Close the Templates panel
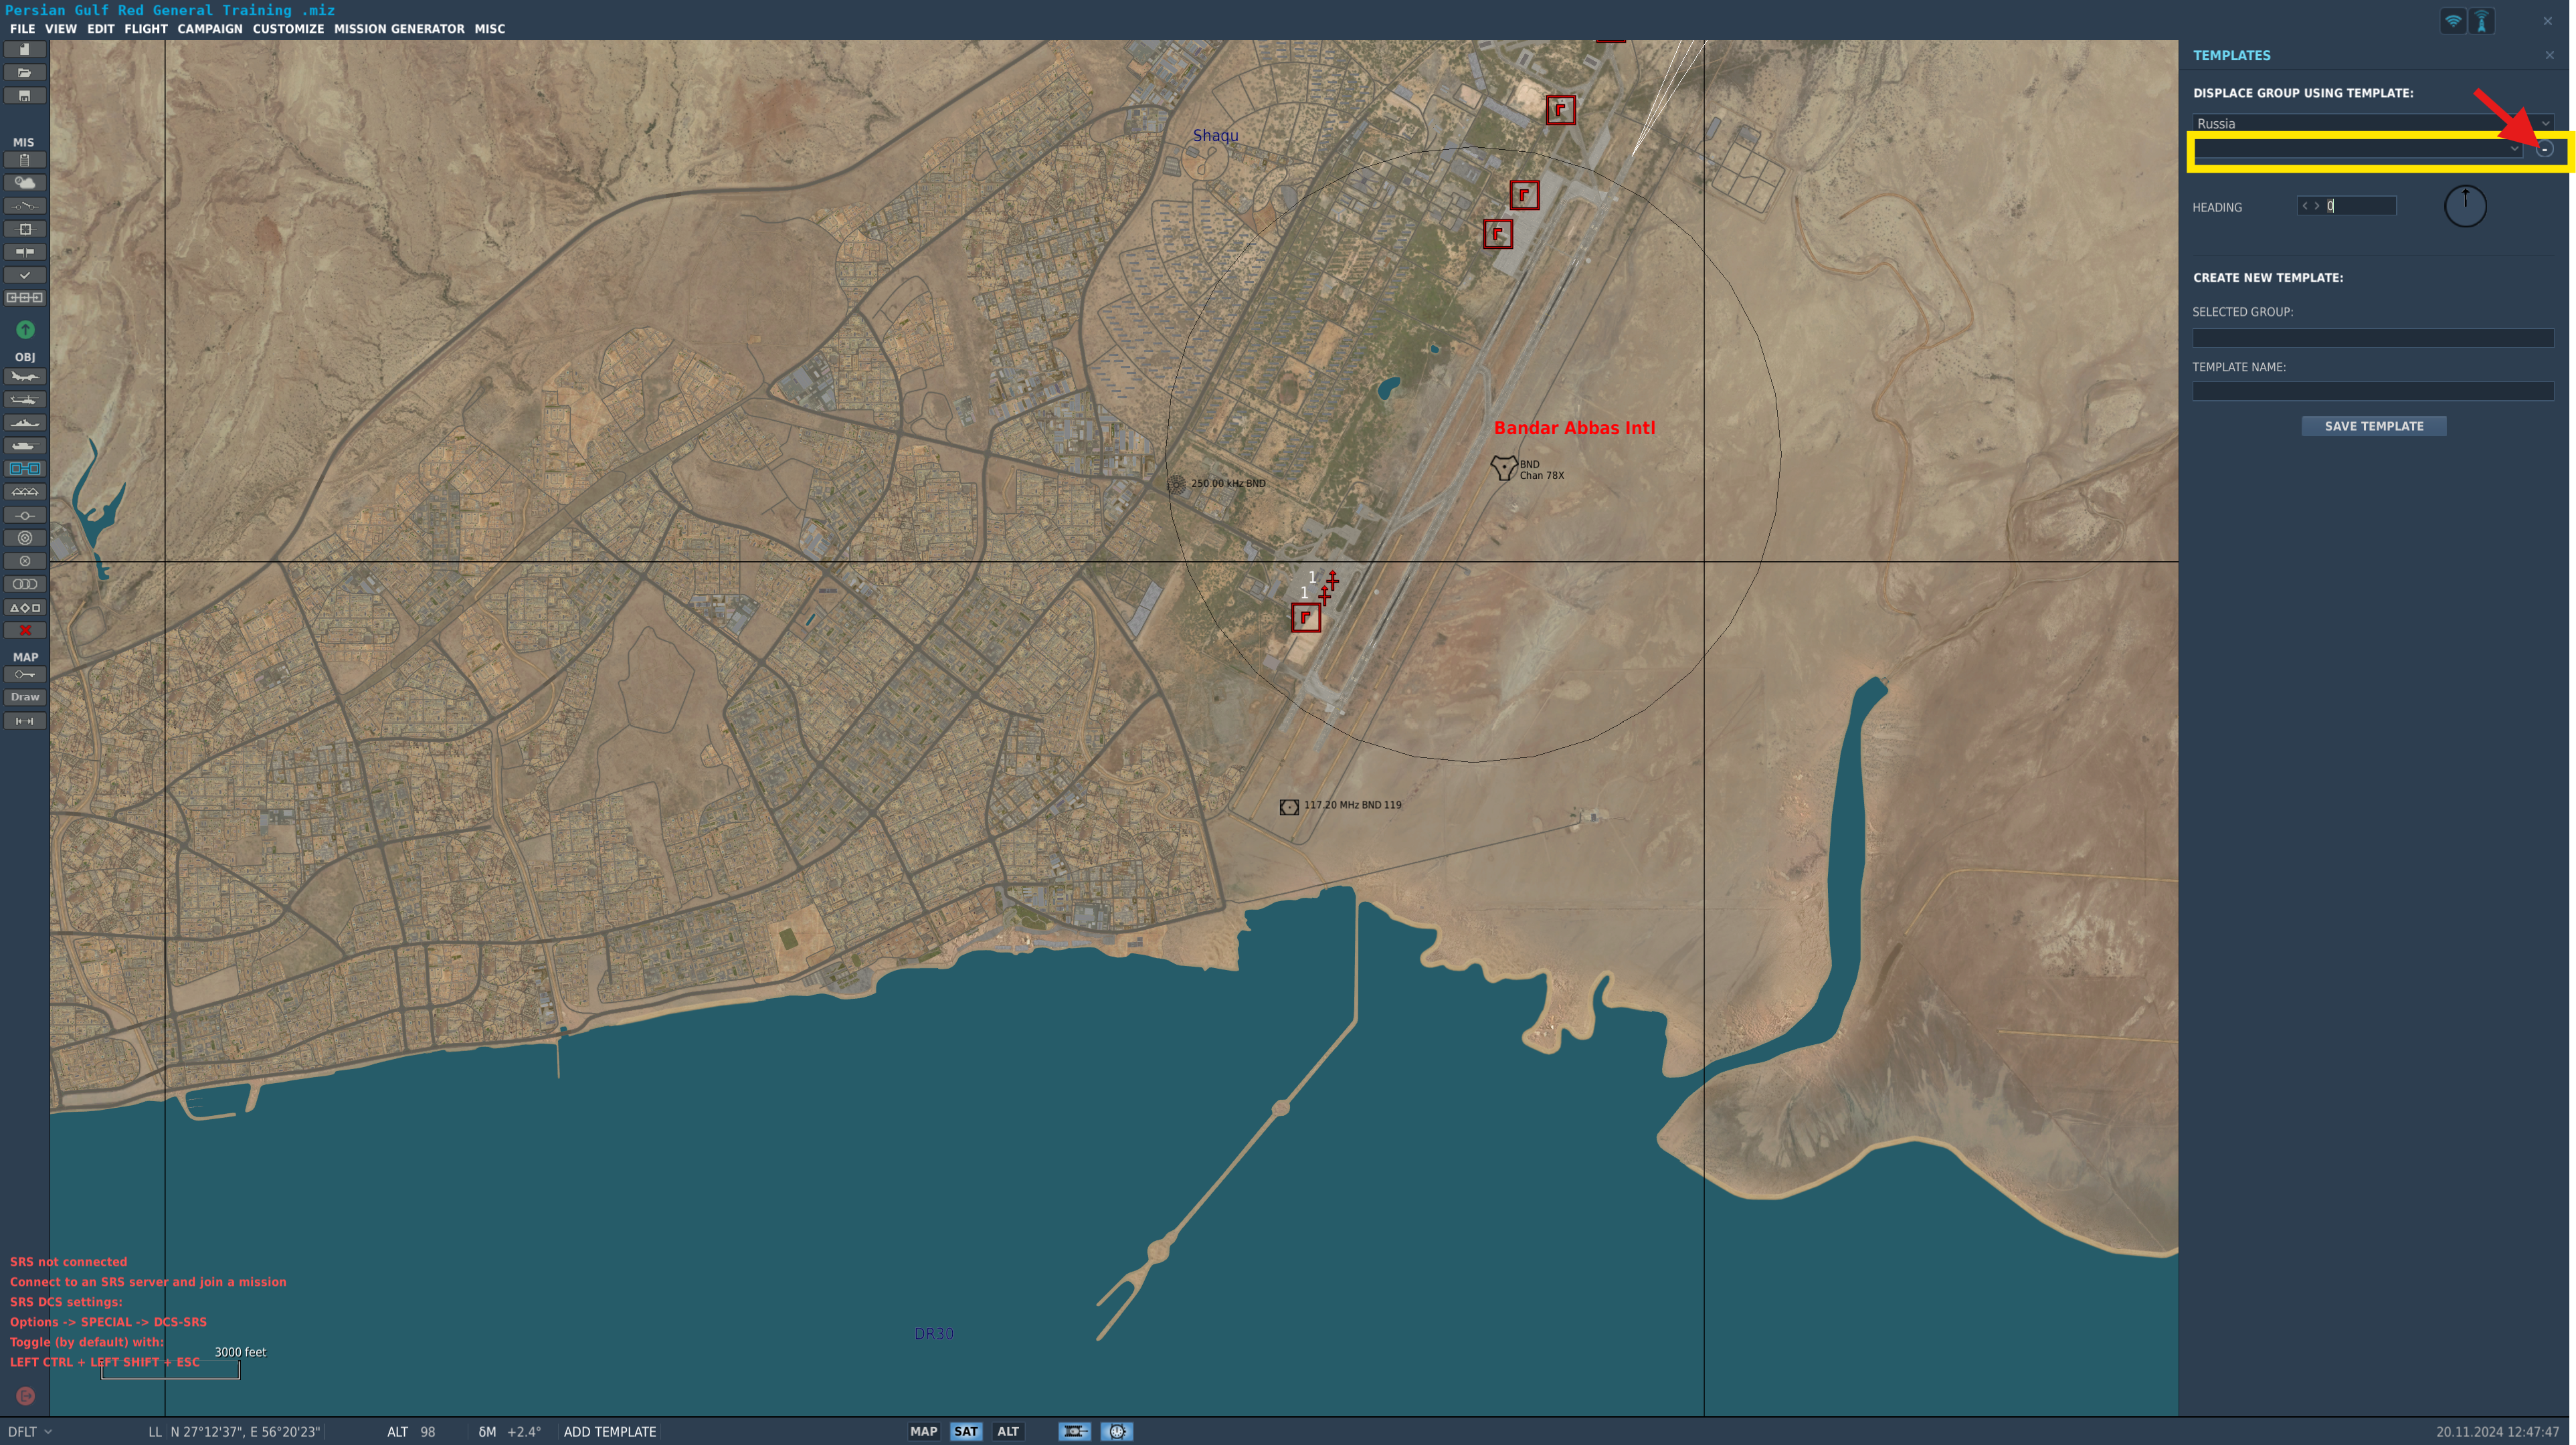The image size is (2576, 1445). point(2549,56)
